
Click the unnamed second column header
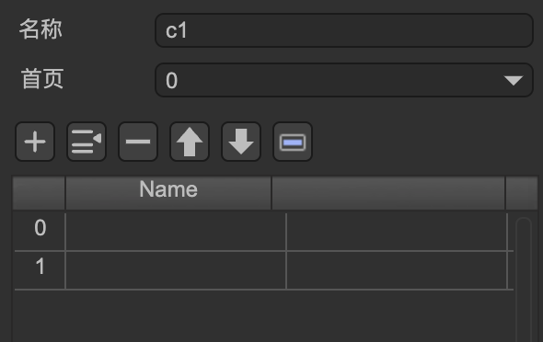click(388, 193)
